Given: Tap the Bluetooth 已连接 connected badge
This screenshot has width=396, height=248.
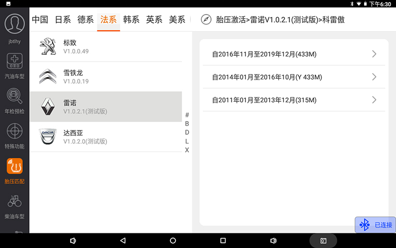Looking at the screenshot, I should pos(376,225).
